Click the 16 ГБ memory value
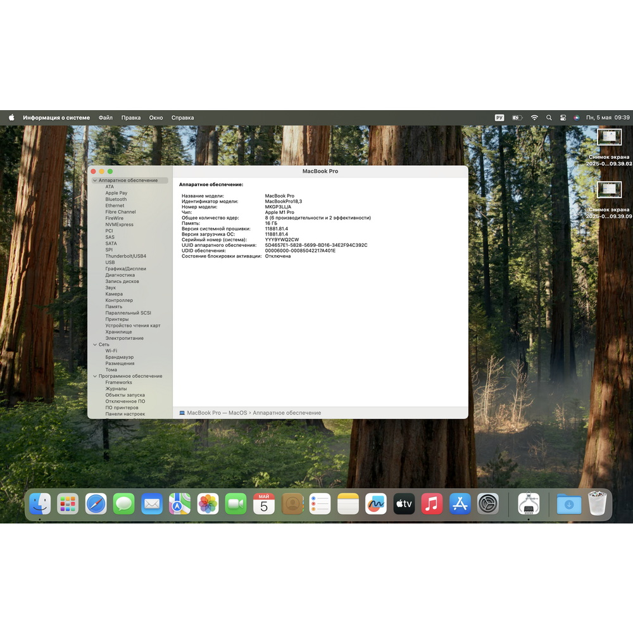The width and height of the screenshot is (633, 633). 271,223
